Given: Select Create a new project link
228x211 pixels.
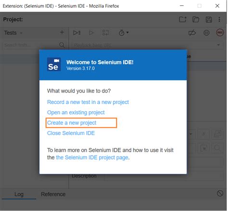Looking at the screenshot, I should pos(72,123).
